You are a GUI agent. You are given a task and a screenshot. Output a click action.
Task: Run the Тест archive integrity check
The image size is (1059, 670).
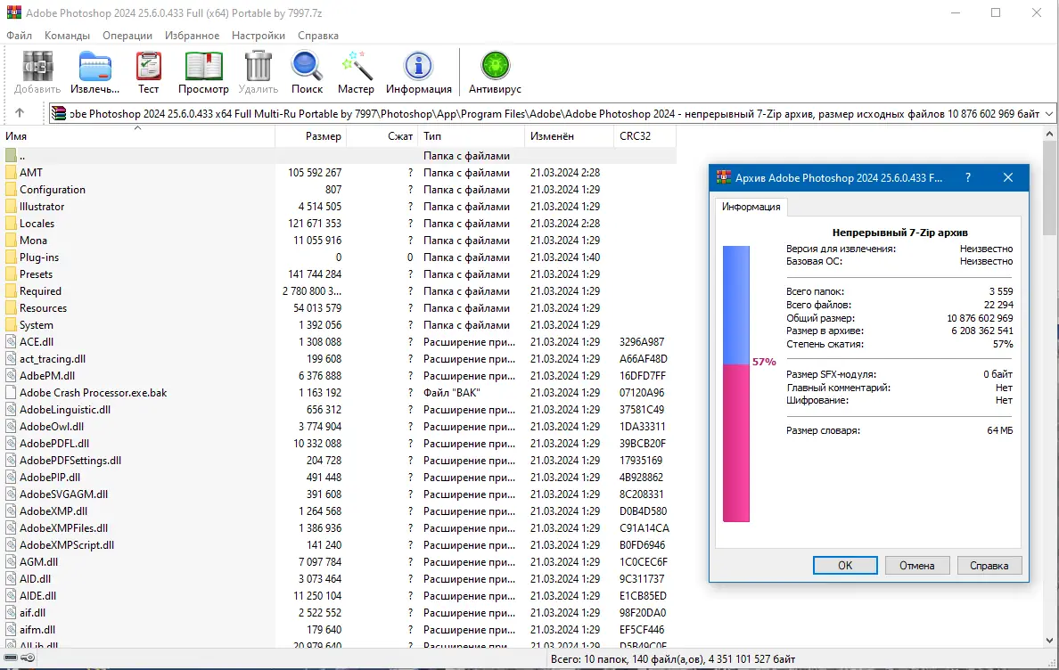[x=148, y=71]
